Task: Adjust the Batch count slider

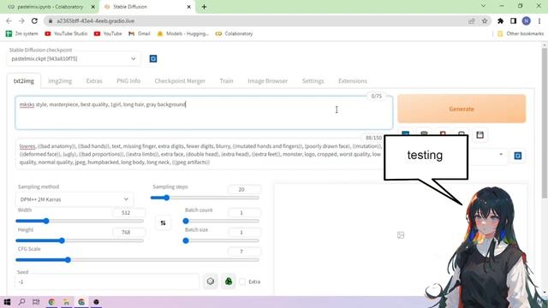Action: click(221, 221)
